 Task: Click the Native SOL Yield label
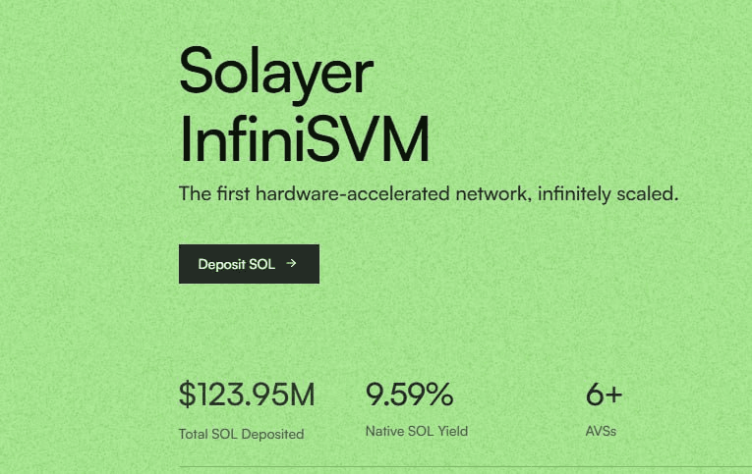click(x=416, y=431)
